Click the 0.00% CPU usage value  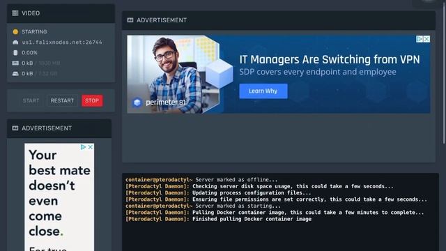click(x=29, y=53)
